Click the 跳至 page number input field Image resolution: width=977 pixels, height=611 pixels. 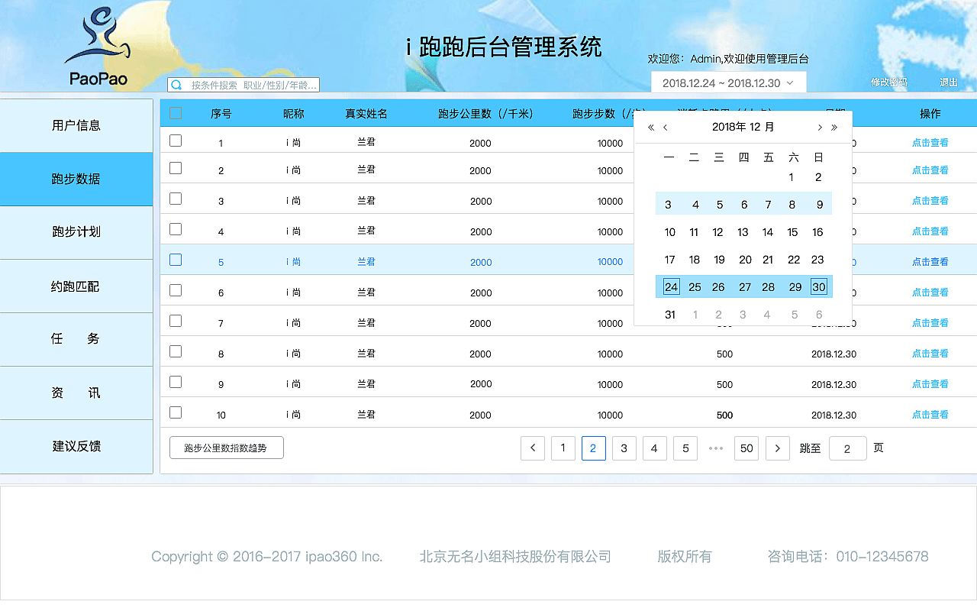click(x=847, y=448)
